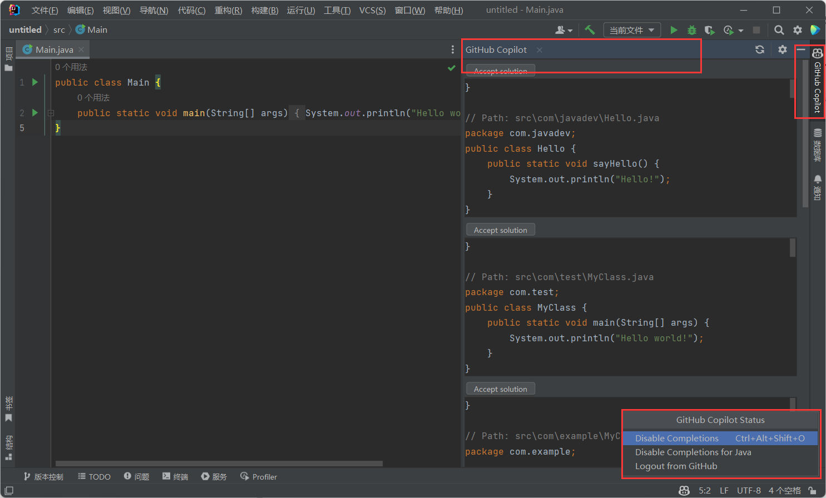Screen dimensions: 826x498
Task: Open the 视图(V) menu
Action: 116,11
